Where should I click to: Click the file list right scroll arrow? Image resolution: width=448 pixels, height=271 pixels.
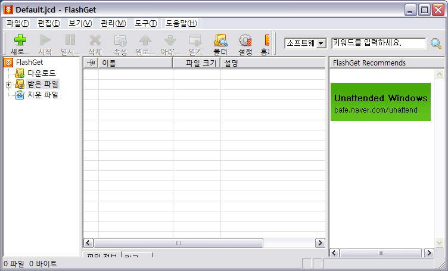pos(320,243)
